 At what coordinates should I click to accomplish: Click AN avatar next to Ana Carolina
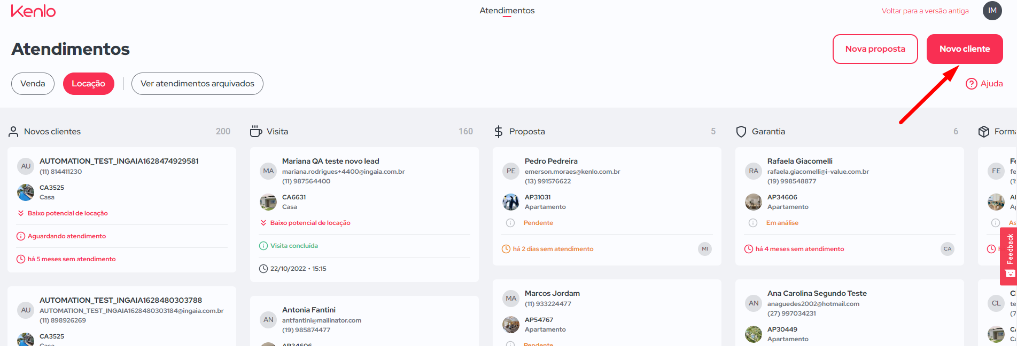(x=754, y=303)
